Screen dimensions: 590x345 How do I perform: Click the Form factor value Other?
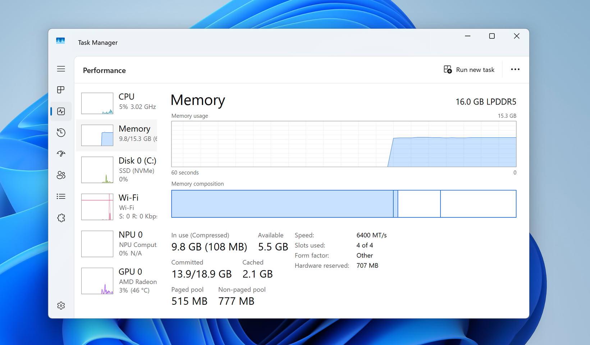click(x=365, y=256)
